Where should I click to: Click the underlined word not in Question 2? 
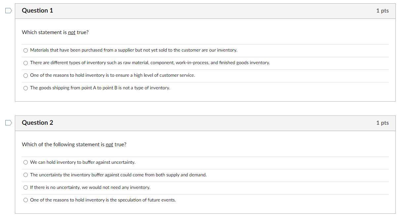coord(109,145)
